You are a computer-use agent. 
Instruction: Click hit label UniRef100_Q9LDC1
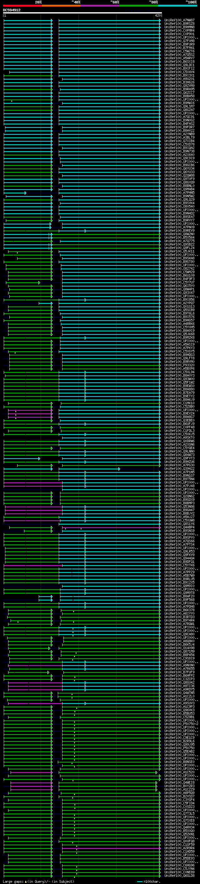point(179,65)
